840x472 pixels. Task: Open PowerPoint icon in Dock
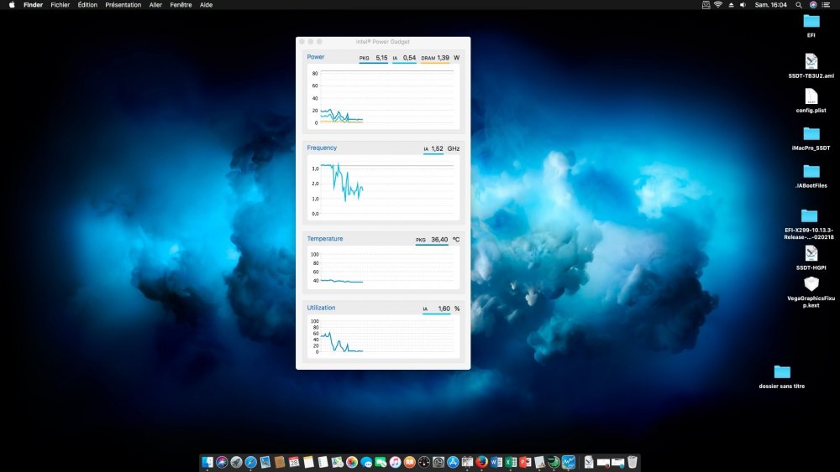tap(526, 462)
